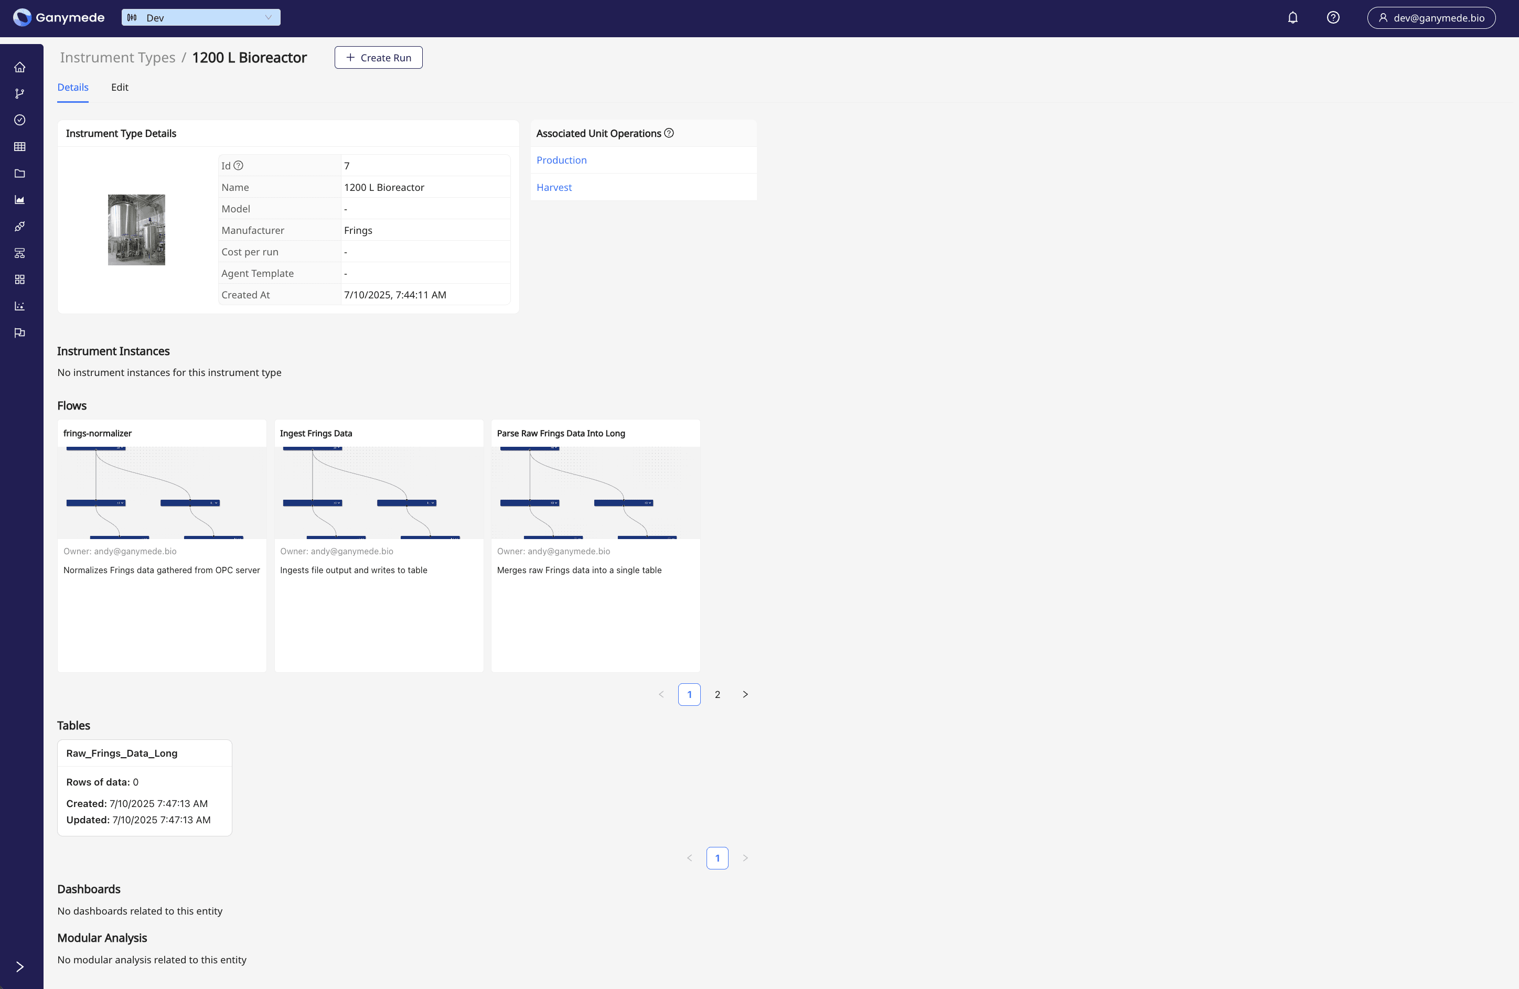Screen dimensions: 1519x989
Task: Click the help question mark in top bar
Action: click(x=1333, y=18)
